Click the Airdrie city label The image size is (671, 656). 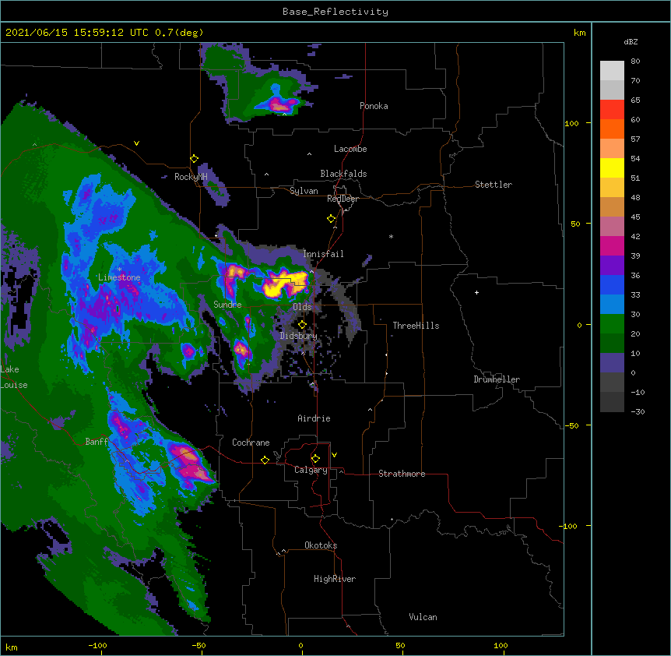(x=314, y=418)
